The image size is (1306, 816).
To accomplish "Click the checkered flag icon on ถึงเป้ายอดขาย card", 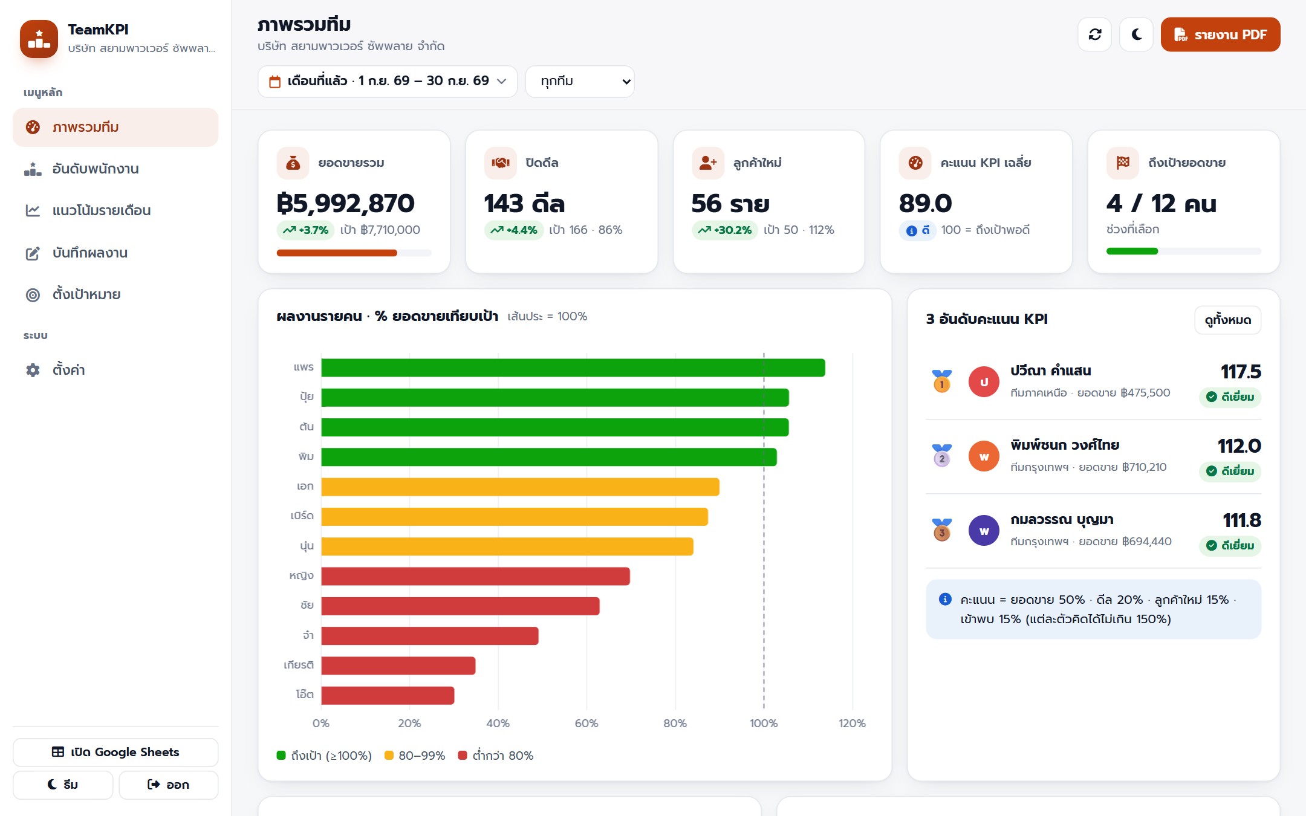I will click(x=1123, y=163).
